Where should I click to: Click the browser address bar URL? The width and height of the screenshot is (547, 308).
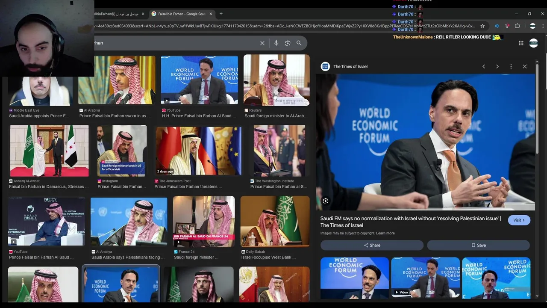pos(284,26)
